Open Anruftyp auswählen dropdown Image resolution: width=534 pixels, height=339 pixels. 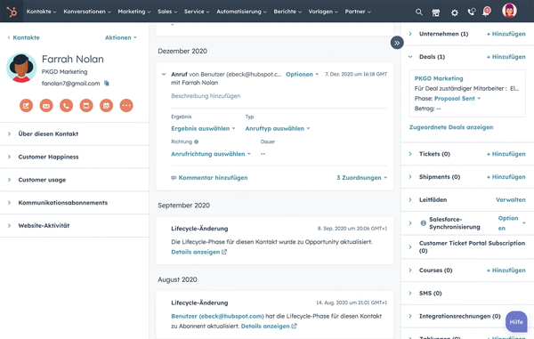(x=278, y=129)
